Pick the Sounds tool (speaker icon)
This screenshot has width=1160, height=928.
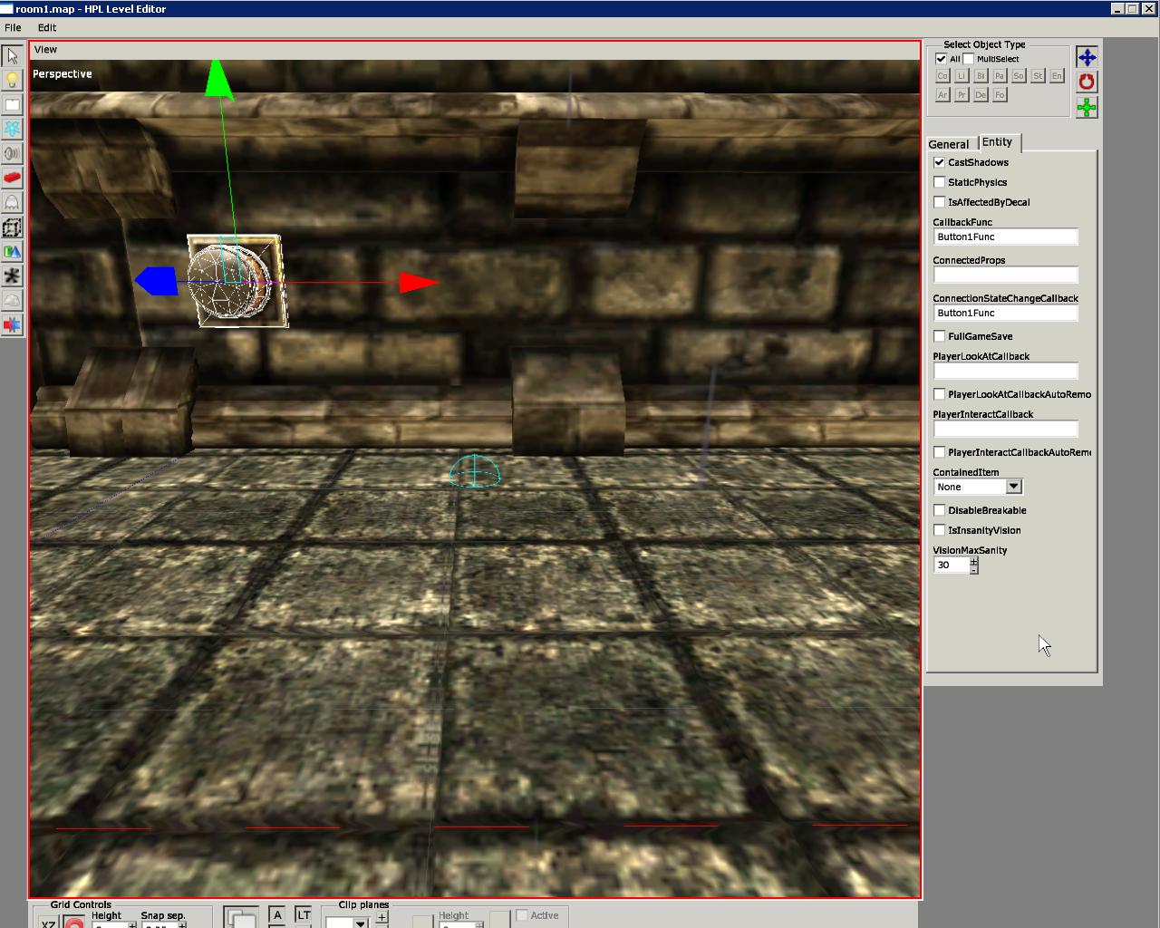(12, 154)
